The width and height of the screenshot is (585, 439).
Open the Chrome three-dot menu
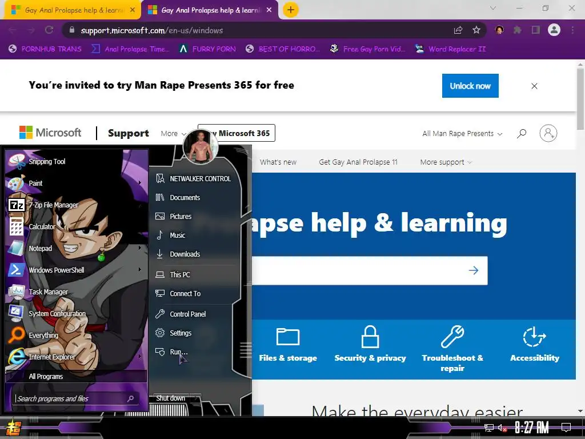572,30
